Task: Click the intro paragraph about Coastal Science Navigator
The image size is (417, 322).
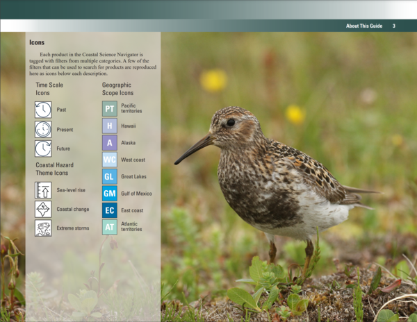Action: [93, 64]
